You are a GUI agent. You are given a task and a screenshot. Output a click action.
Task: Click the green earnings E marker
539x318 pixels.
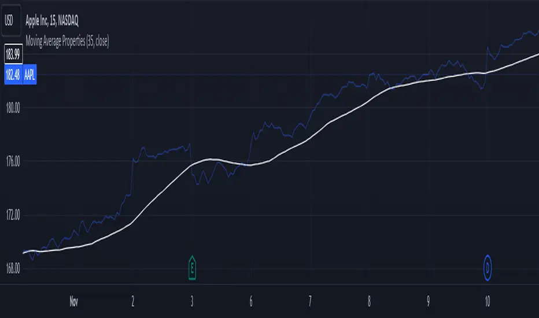point(192,268)
